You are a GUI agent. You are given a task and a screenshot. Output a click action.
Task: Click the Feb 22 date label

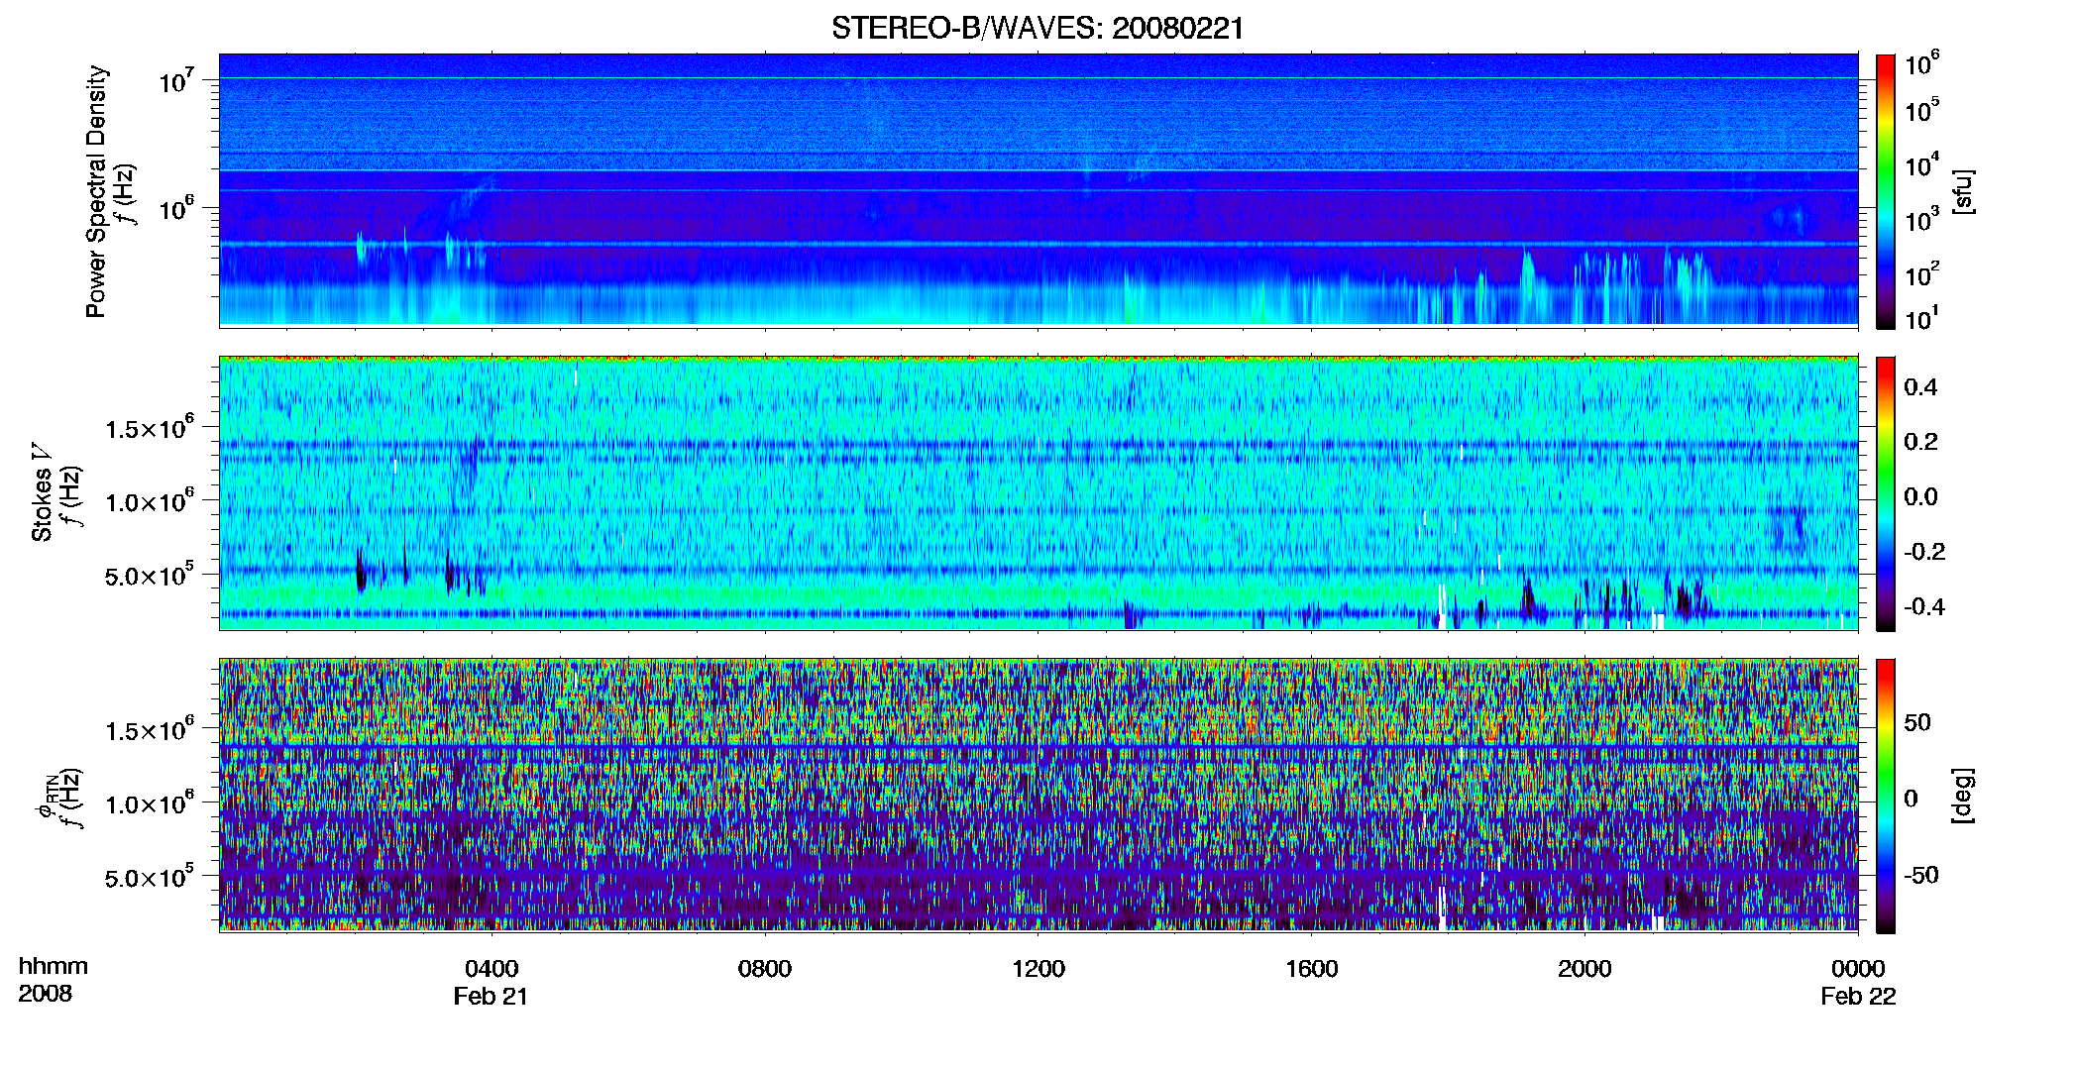point(1858,997)
